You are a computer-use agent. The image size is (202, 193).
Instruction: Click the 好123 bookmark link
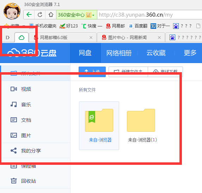tap(69, 26)
